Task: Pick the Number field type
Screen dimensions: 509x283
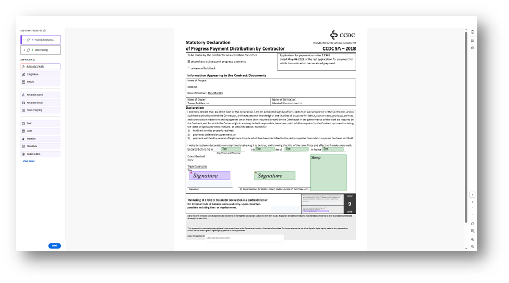Action: [x=40, y=139]
